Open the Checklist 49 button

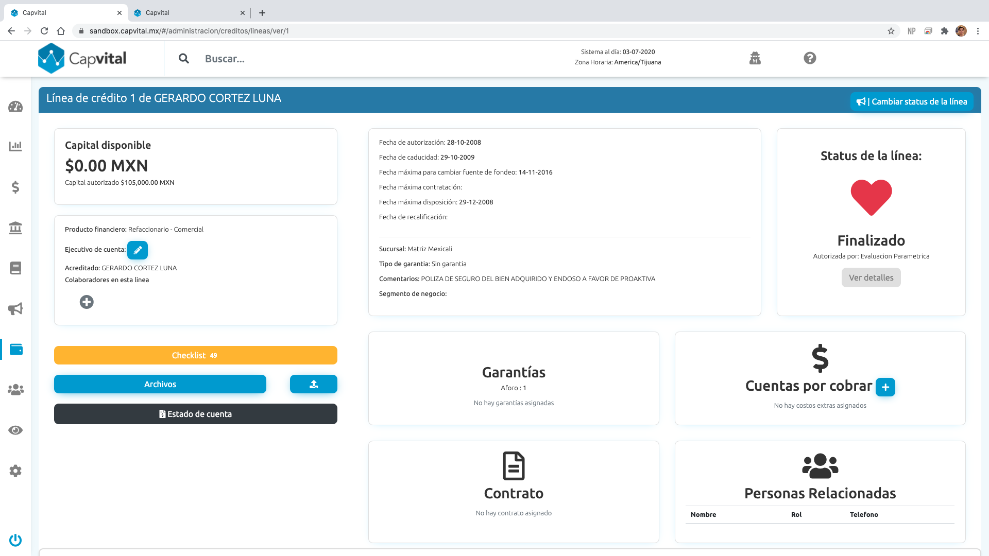pyautogui.click(x=195, y=355)
